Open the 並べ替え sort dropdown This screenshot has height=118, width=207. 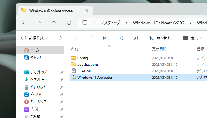[162, 38]
